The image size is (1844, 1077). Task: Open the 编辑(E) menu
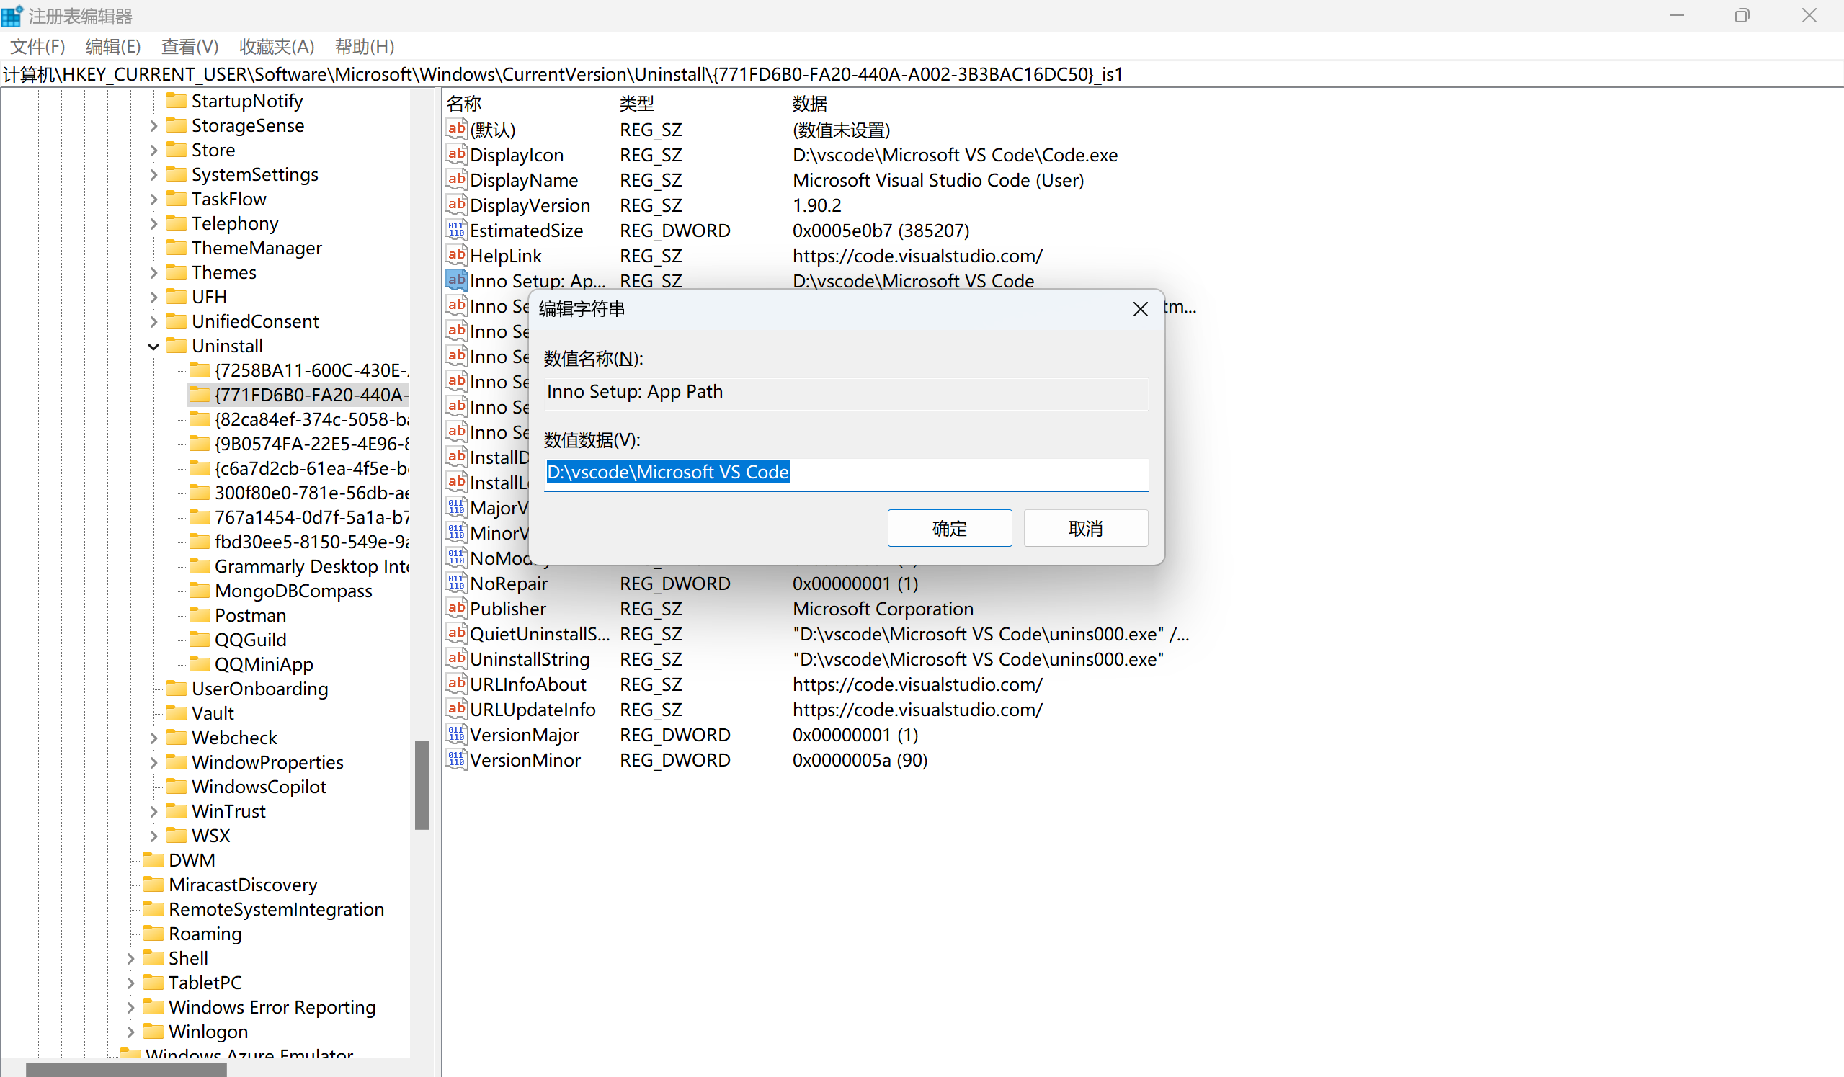[112, 47]
